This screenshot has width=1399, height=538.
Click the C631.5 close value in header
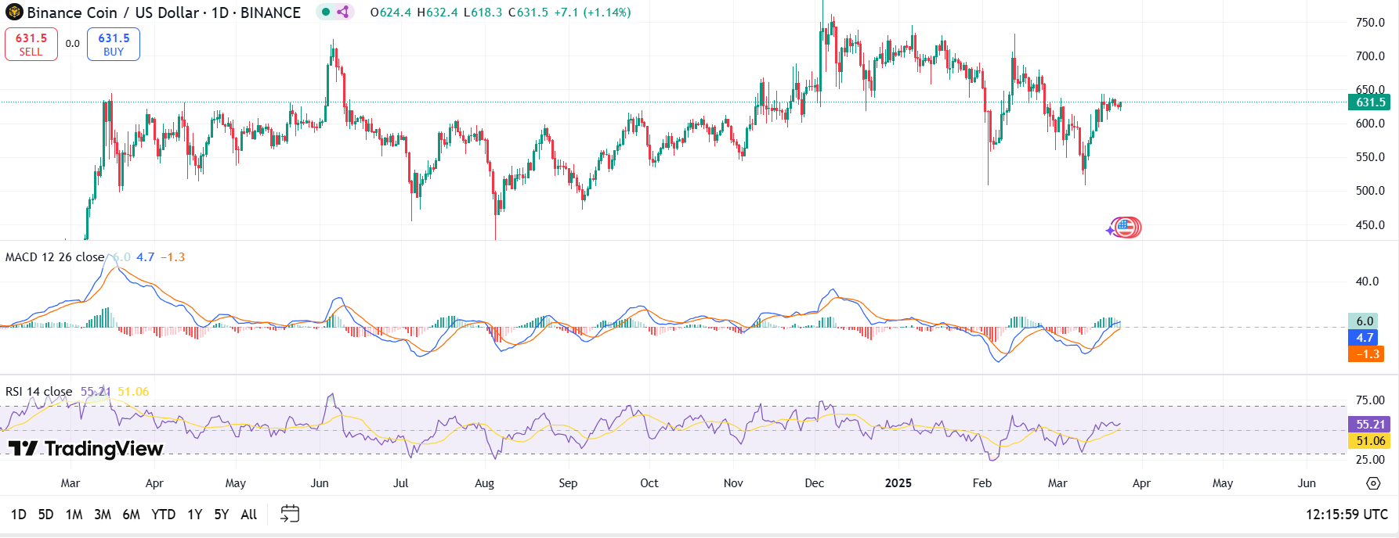pos(528,13)
